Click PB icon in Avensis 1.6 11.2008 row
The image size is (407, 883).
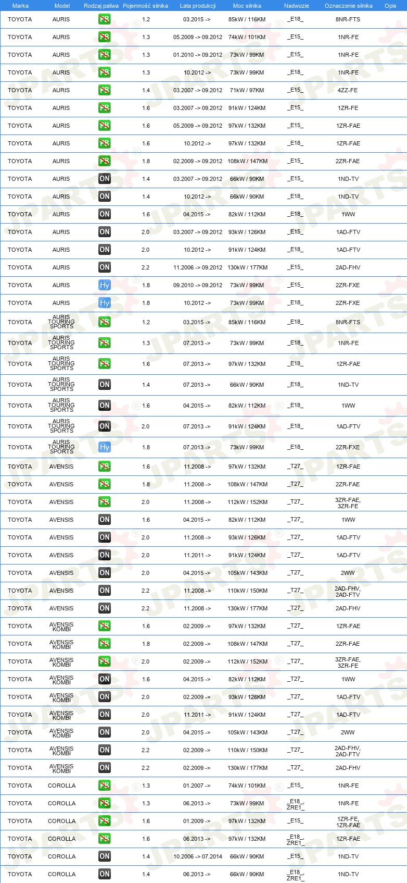click(x=105, y=467)
